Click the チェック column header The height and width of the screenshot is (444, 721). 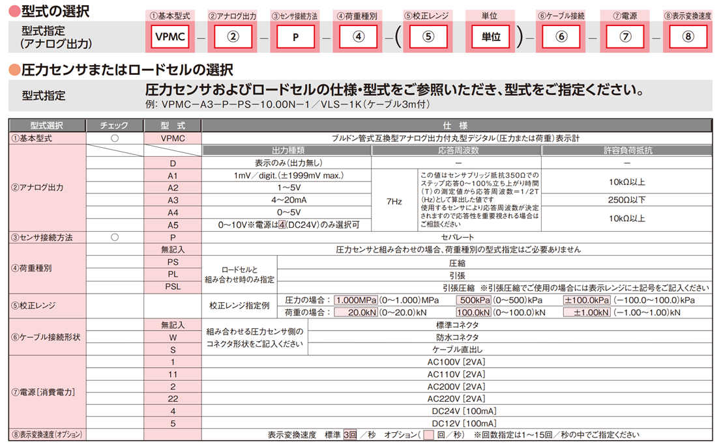tap(115, 126)
